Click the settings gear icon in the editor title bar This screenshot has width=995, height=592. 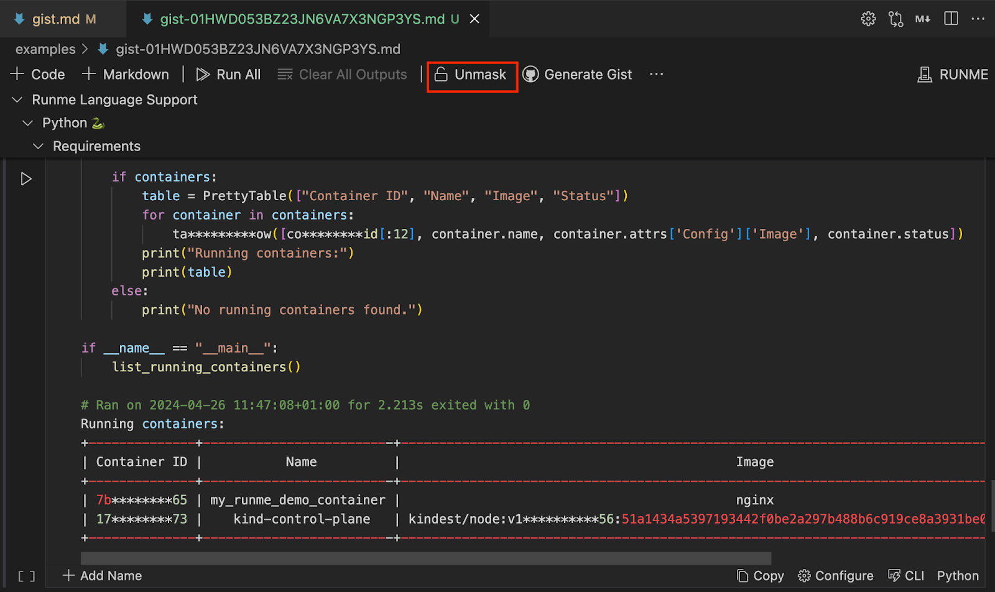pos(868,19)
